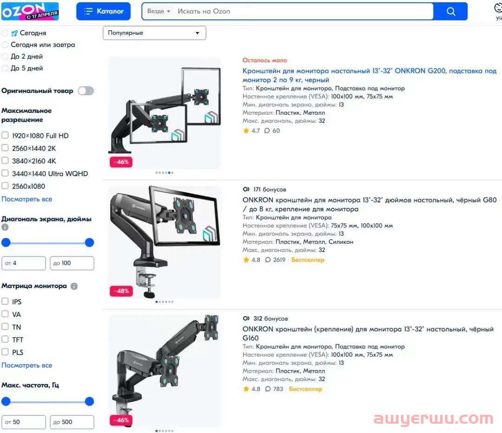Expand the Везде search scope dropdown
Image resolution: width=502 pixels, height=433 pixels.
pos(159,11)
